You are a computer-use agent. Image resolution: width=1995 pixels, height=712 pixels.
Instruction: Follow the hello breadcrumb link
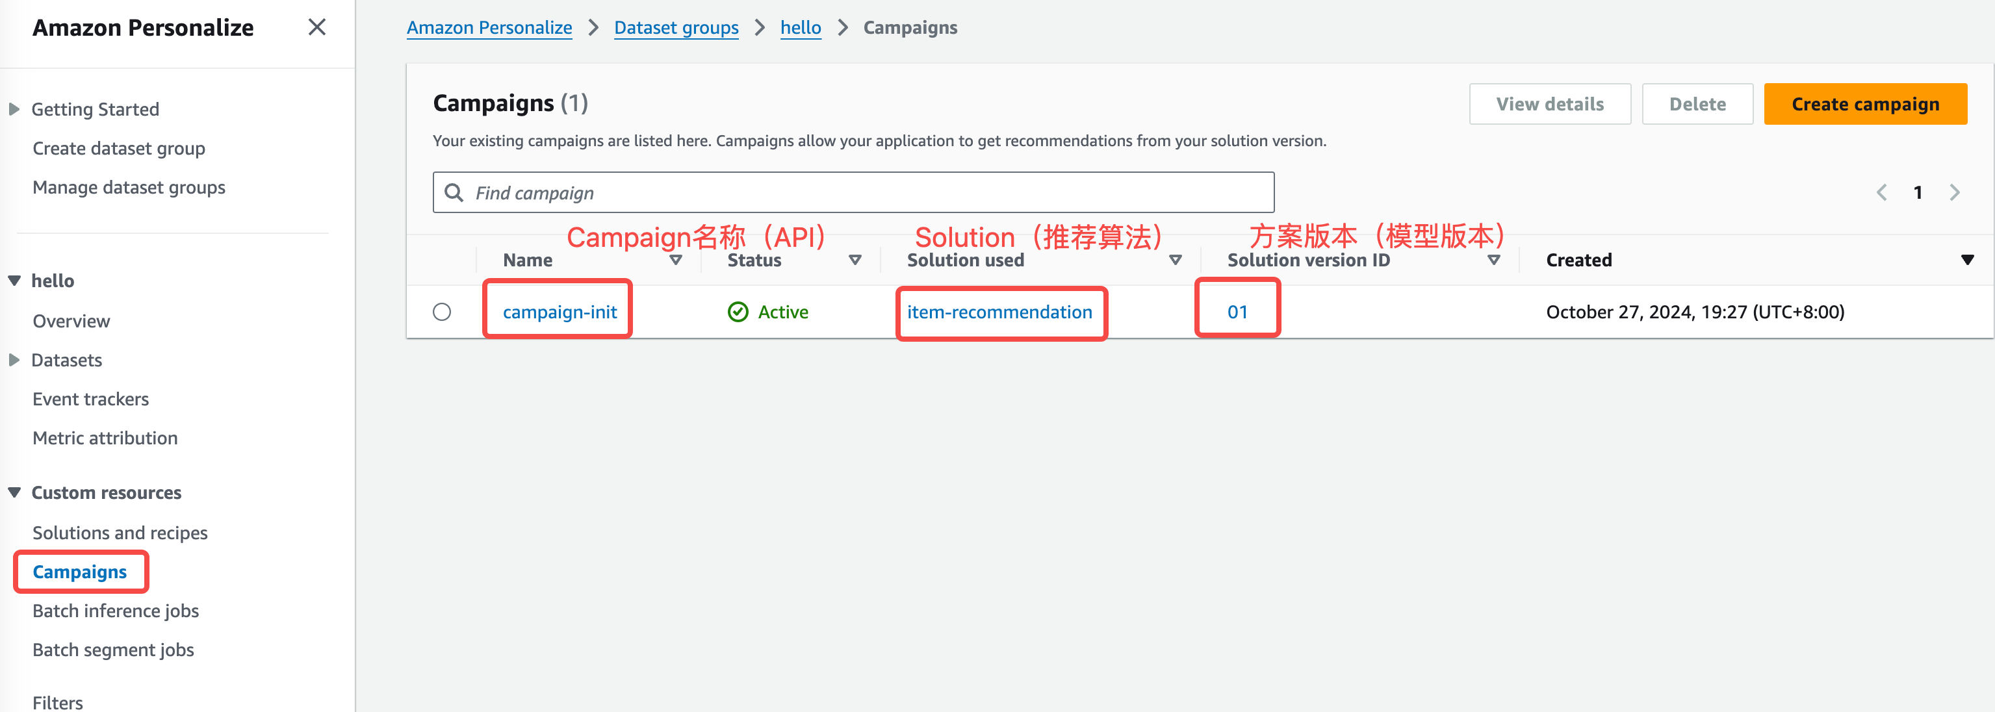coord(800,28)
